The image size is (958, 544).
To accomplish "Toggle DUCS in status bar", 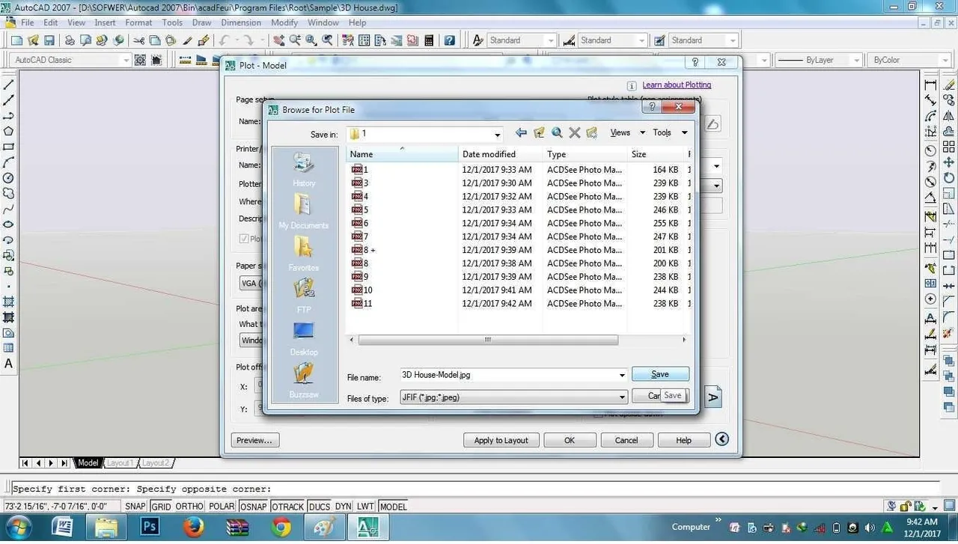I will [x=320, y=507].
